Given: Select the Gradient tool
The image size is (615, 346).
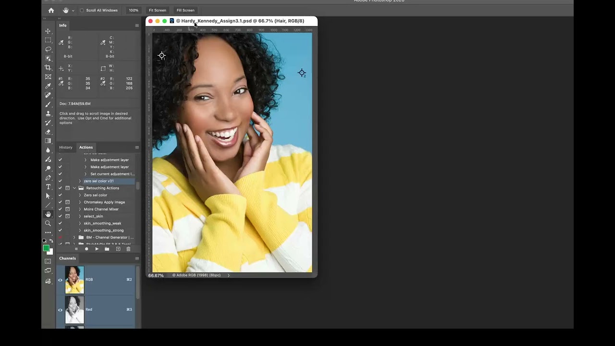Looking at the screenshot, I should click(48, 141).
